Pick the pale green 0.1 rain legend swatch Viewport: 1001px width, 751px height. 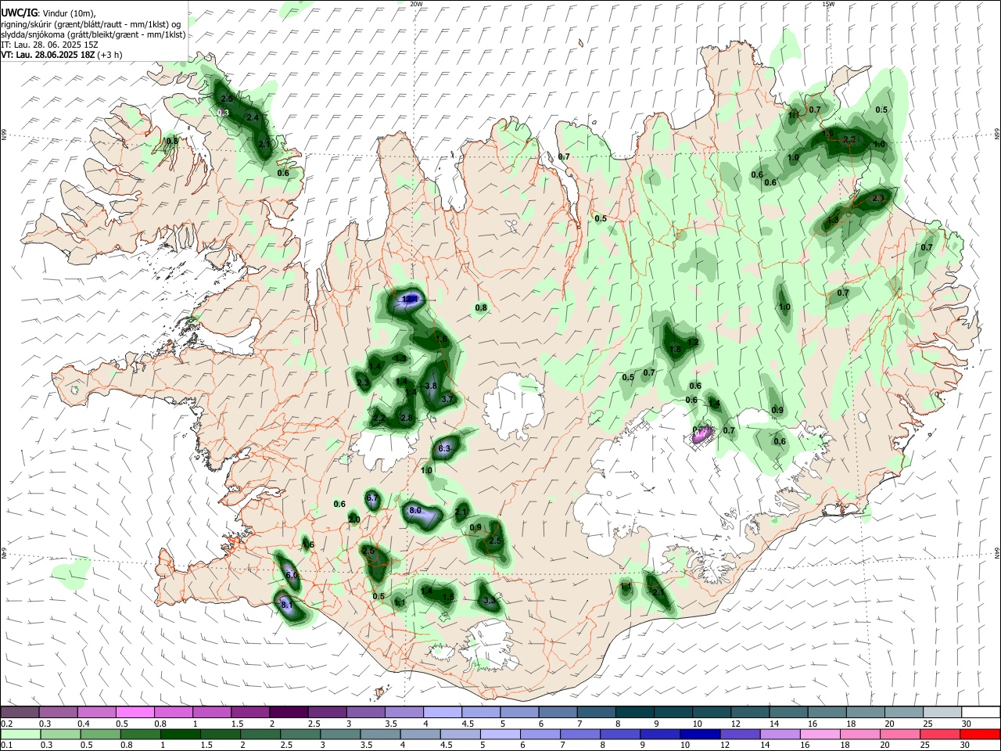coord(20,734)
